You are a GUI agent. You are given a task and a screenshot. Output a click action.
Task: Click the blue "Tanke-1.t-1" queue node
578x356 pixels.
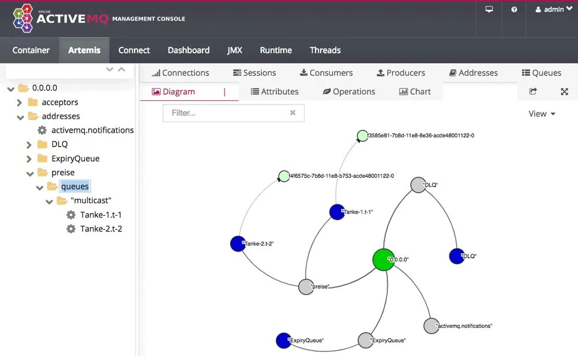(337, 212)
